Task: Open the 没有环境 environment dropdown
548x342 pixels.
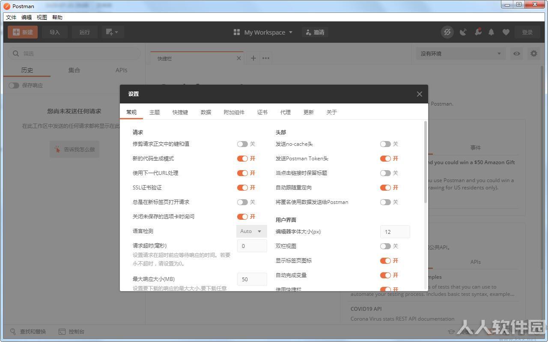Action: [x=461, y=53]
